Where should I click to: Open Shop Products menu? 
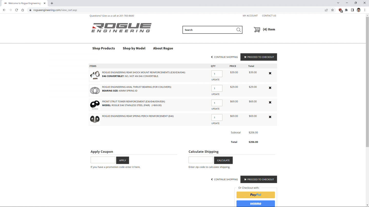tap(104, 48)
